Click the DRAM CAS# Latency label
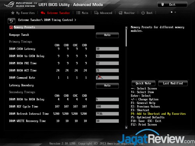Viewport: 195px width, 146px height. tap(22, 49)
